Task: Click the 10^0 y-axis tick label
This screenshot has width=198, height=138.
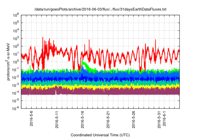Action: coord(16,62)
